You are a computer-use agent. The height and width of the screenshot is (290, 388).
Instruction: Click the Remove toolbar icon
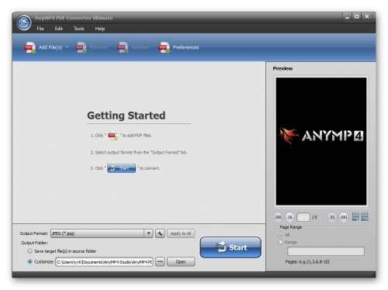[x=123, y=47]
